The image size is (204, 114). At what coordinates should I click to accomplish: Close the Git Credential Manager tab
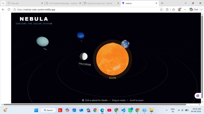[x=80, y=3]
